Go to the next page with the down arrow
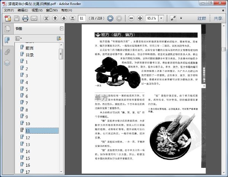Image resolution: width=228 pixels, height=177 pixels. click(x=64, y=18)
